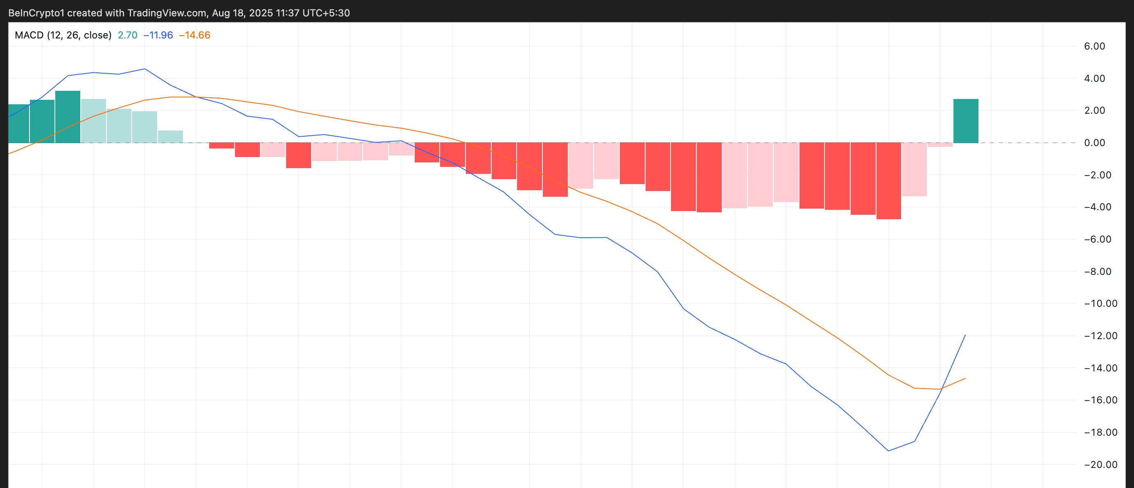
Task: Click the 4.00 price scale label
Action: click(1094, 78)
